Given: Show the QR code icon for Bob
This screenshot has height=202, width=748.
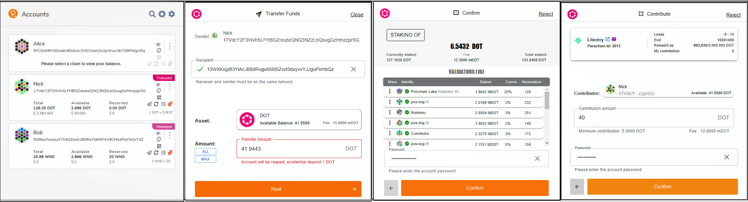Looking at the screenshot, I should point(159,146).
